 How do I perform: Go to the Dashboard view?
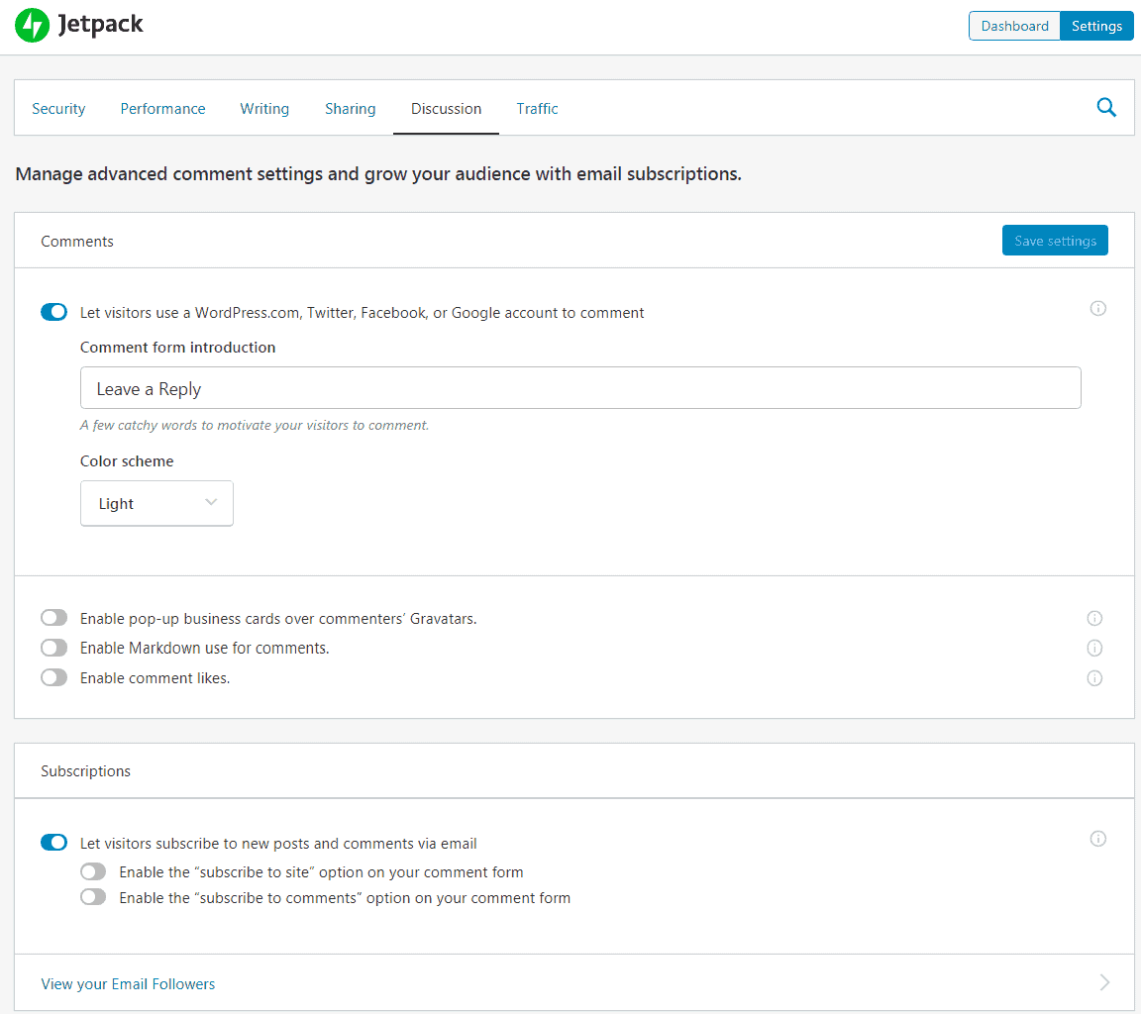(x=1014, y=26)
